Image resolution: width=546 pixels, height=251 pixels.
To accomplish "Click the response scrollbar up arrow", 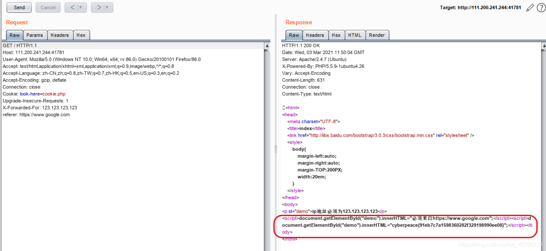I will click(544, 46).
